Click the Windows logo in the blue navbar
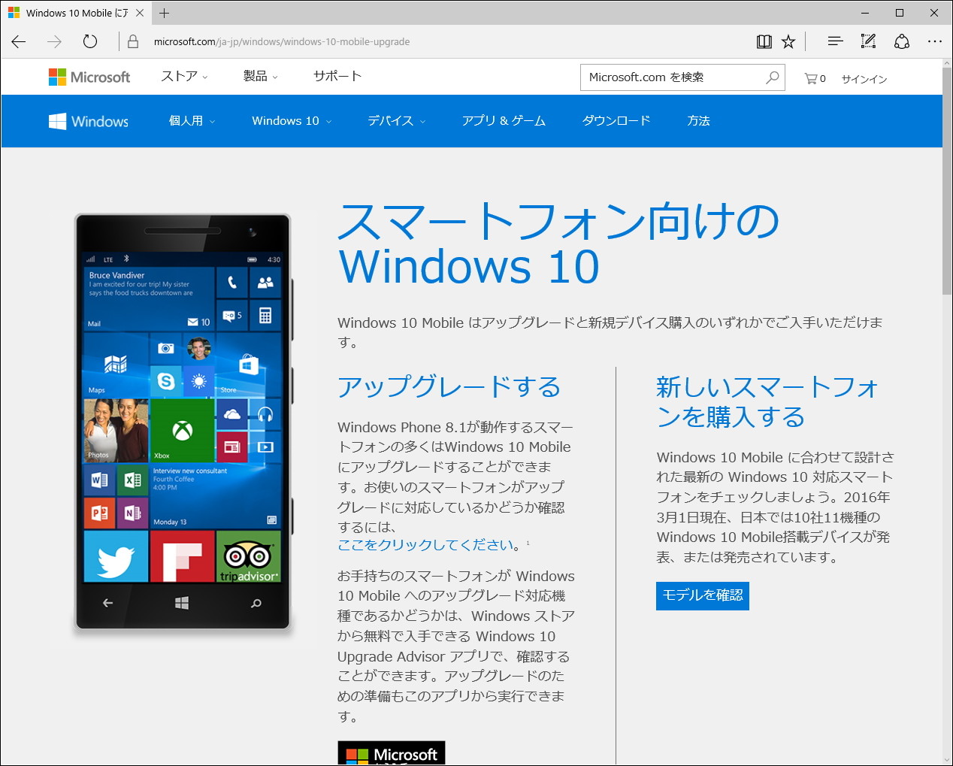Viewport: 953px width, 766px height. point(88,120)
